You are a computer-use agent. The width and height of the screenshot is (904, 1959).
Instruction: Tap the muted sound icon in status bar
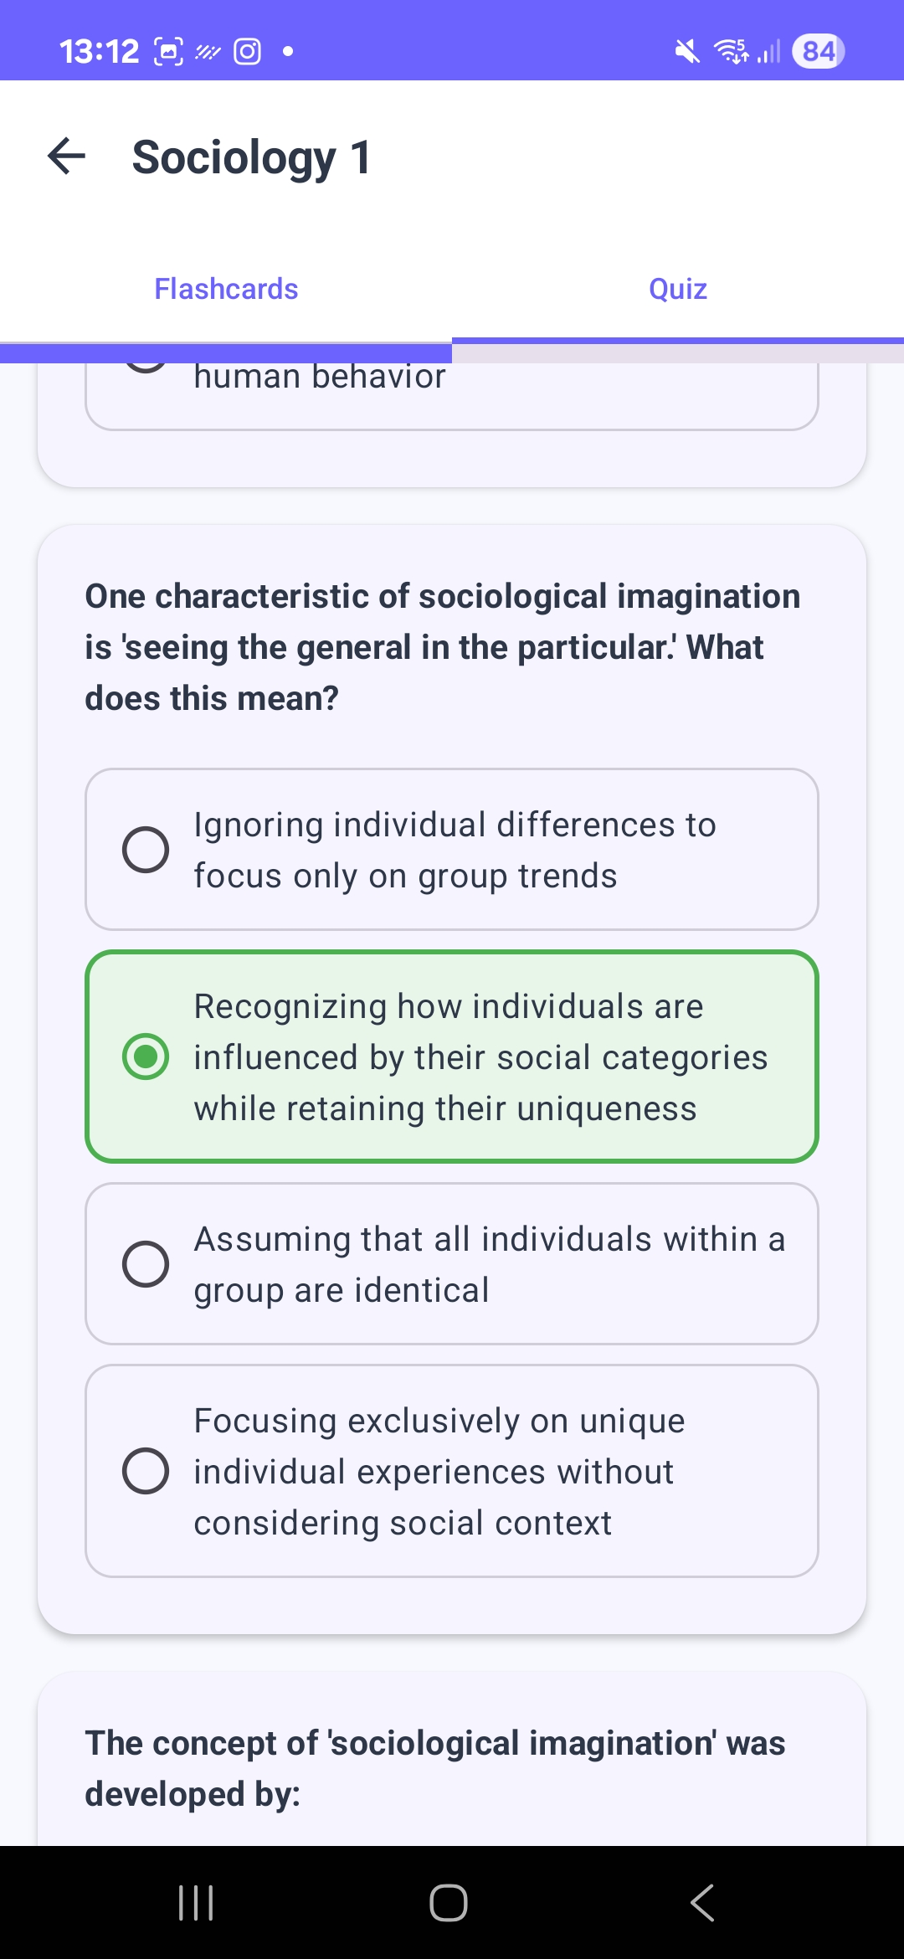(687, 52)
